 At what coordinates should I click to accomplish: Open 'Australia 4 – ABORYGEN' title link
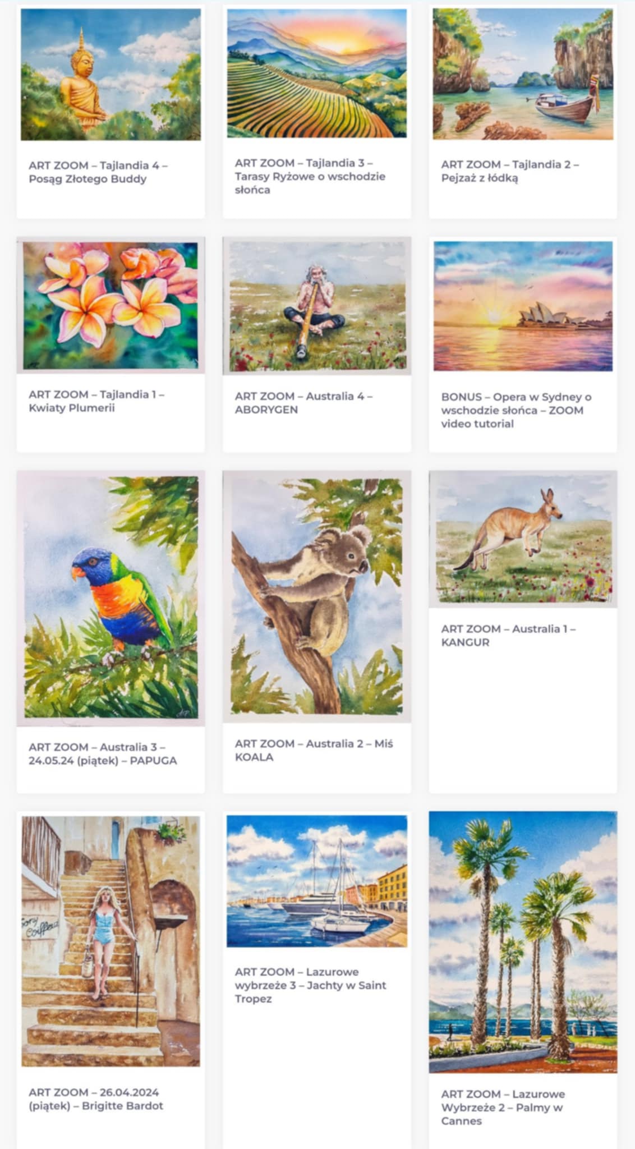pyautogui.click(x=303, y=403)
